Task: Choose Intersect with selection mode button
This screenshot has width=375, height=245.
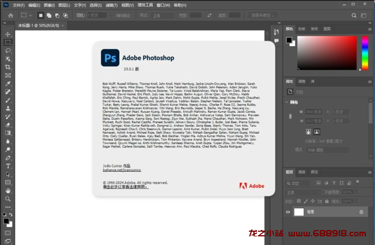Action: [65, 16]
